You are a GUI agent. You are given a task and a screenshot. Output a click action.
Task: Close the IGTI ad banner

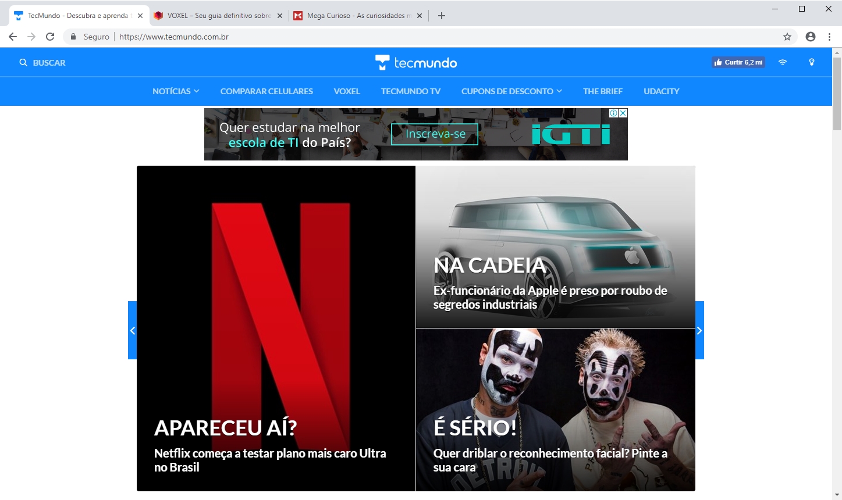623,113
